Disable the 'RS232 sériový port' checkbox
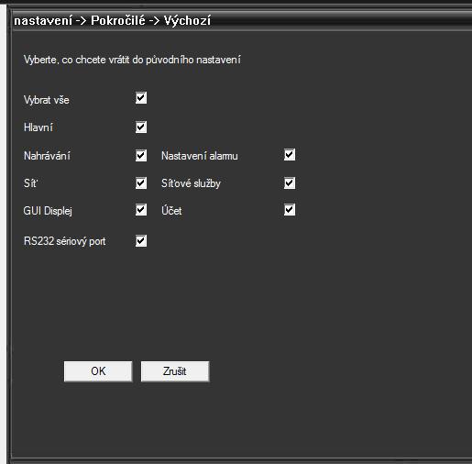Viewport: 472px width, 464px height. [141, 241]
